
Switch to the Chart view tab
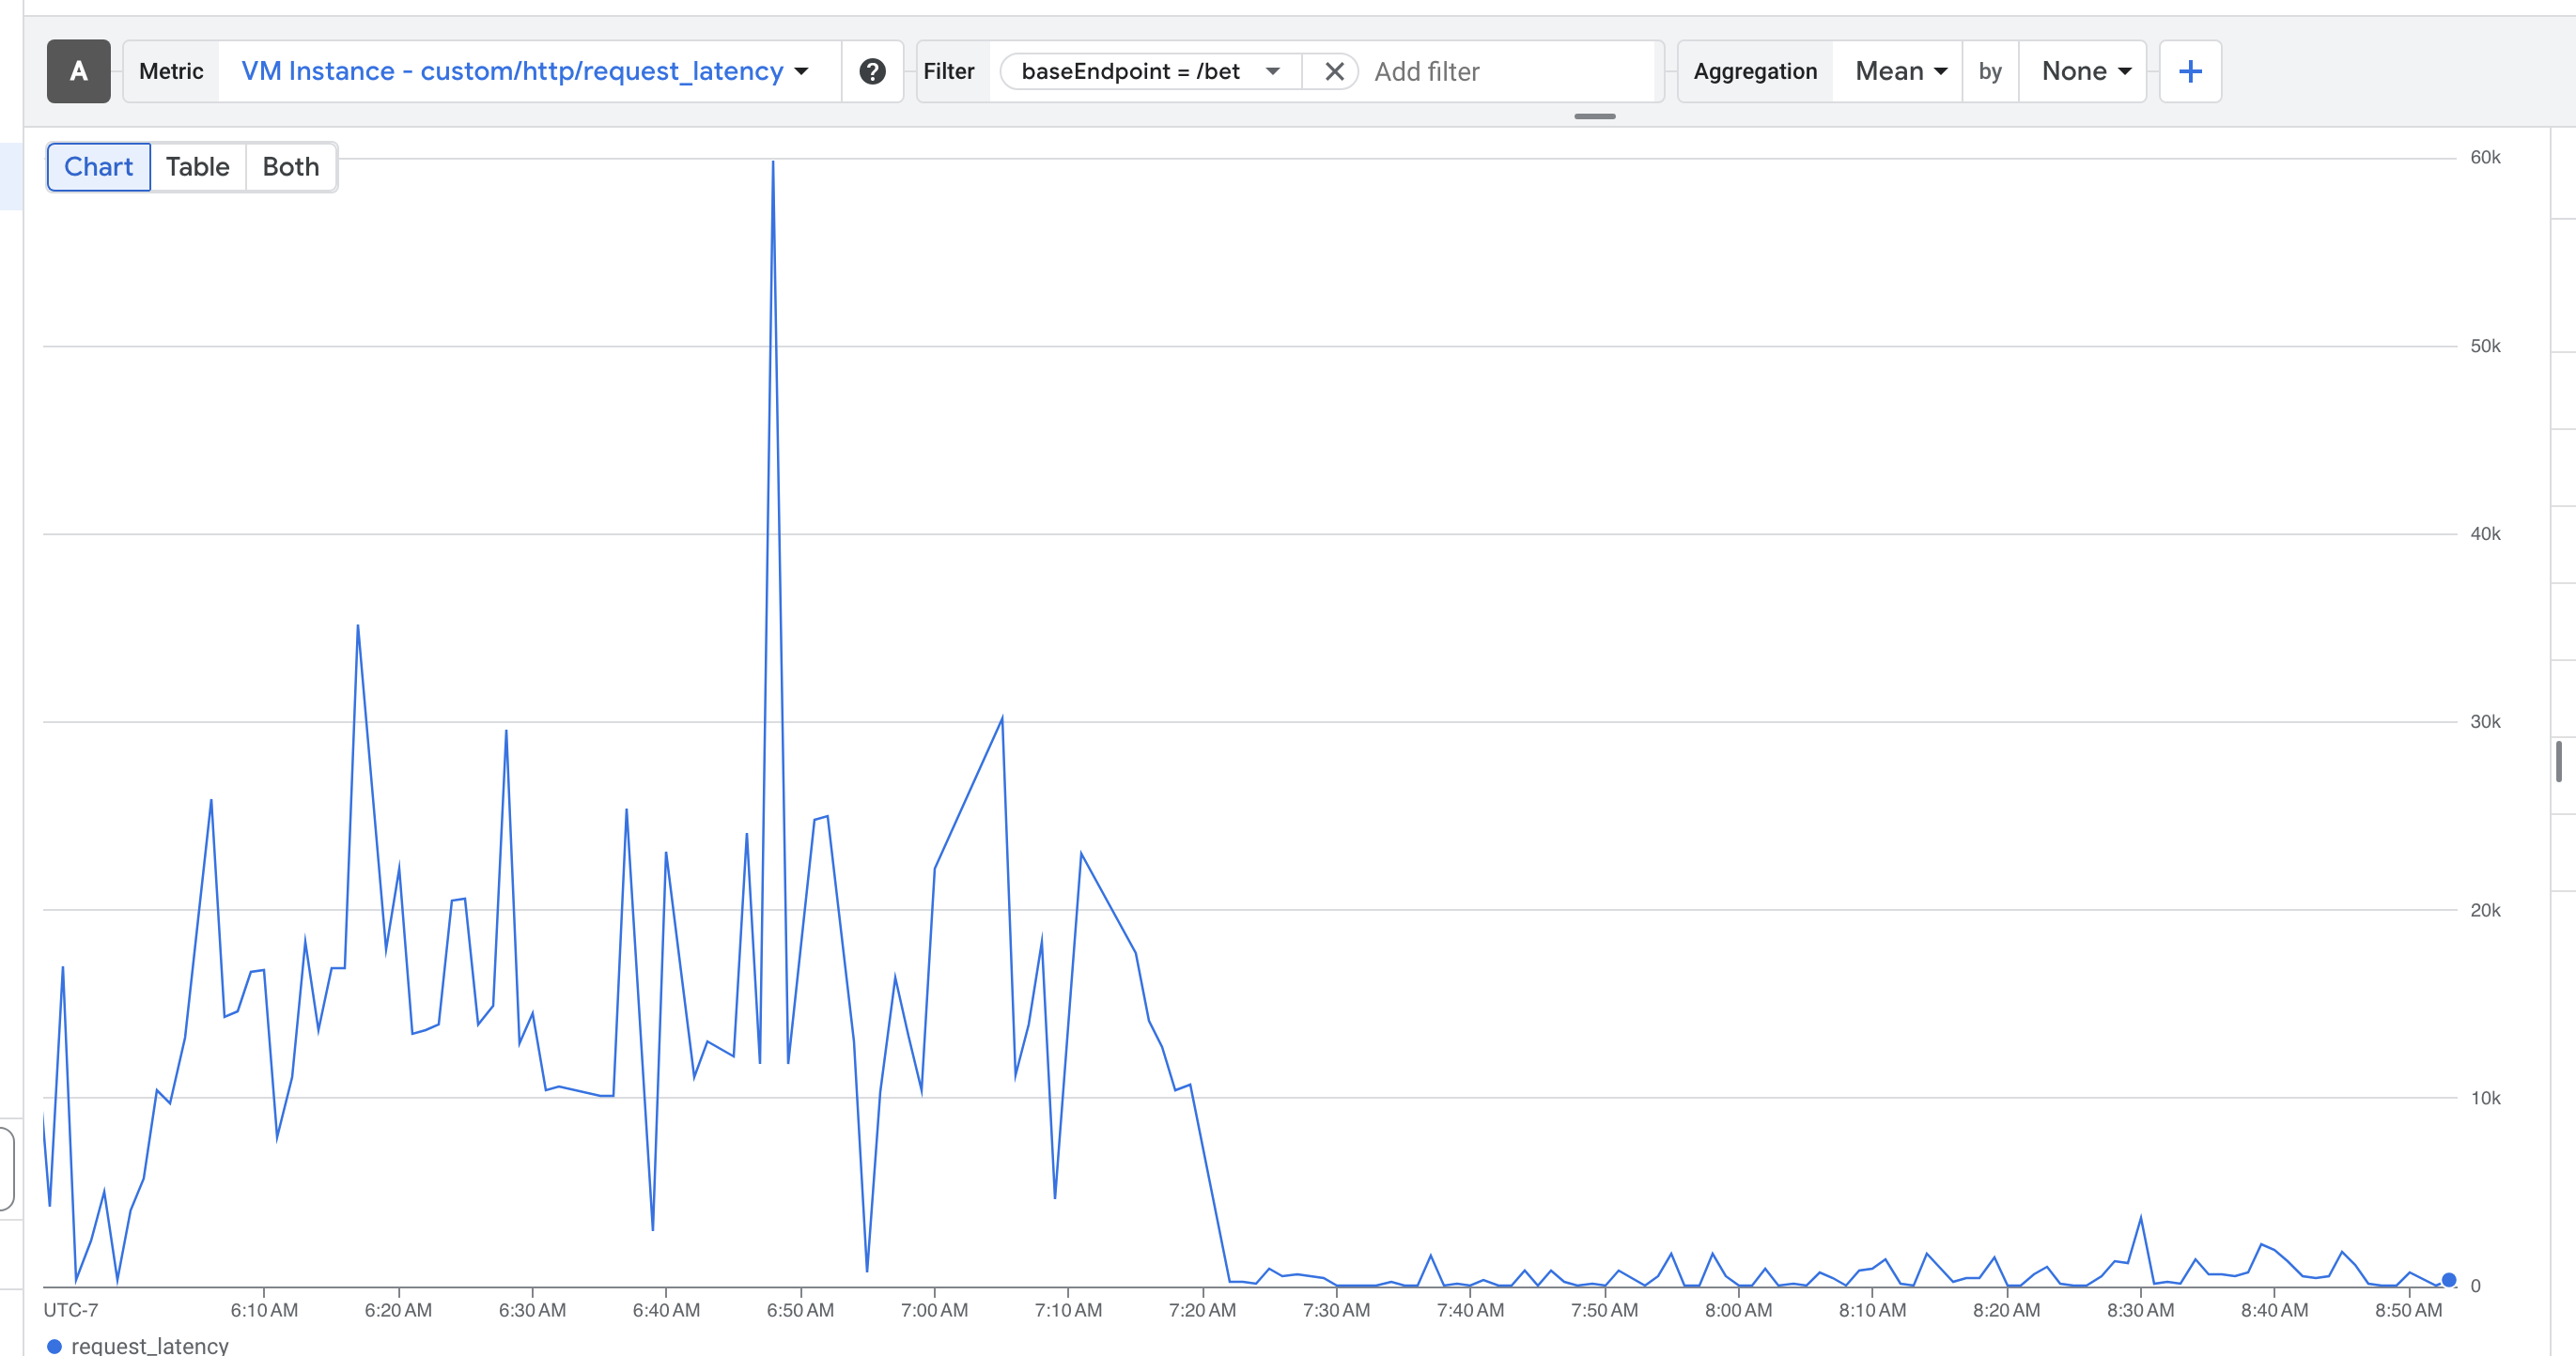98,167
